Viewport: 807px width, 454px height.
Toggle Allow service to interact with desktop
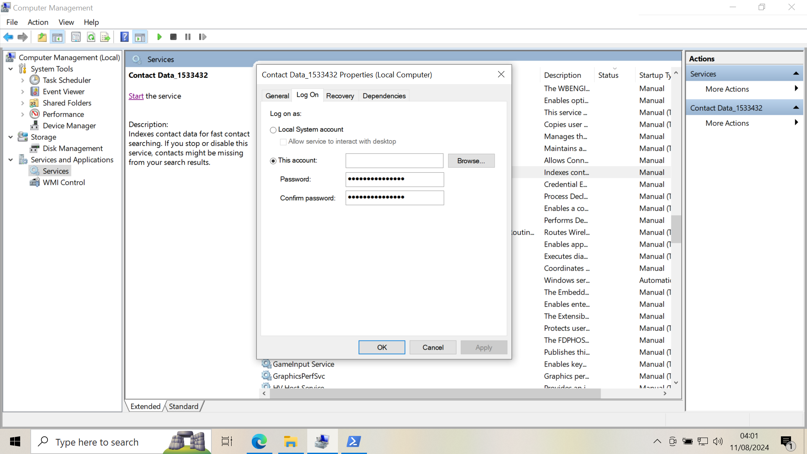283,142
